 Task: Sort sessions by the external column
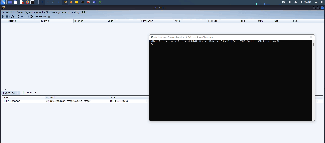20,21
